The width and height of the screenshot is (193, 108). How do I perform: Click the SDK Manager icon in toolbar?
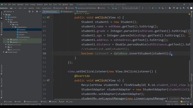[184, 8]
